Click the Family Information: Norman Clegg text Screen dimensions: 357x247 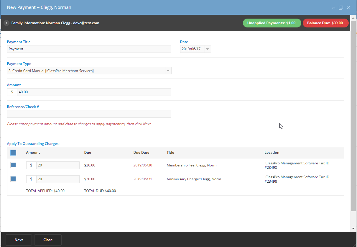coord(55,23)
